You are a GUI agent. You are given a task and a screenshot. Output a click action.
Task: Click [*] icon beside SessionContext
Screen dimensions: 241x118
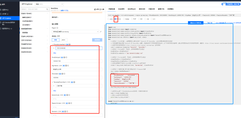pos(67,103)
